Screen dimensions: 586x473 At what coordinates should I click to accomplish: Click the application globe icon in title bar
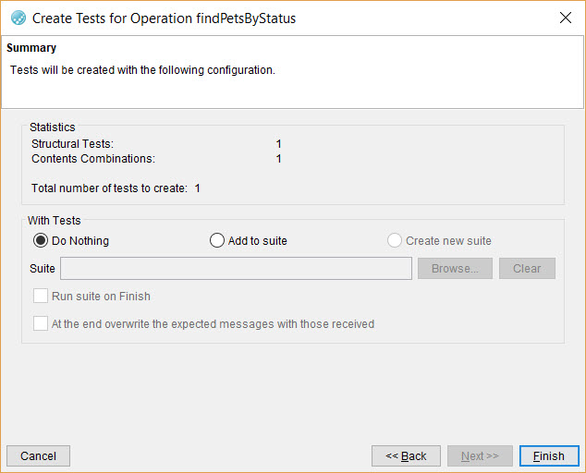point(18,18)
